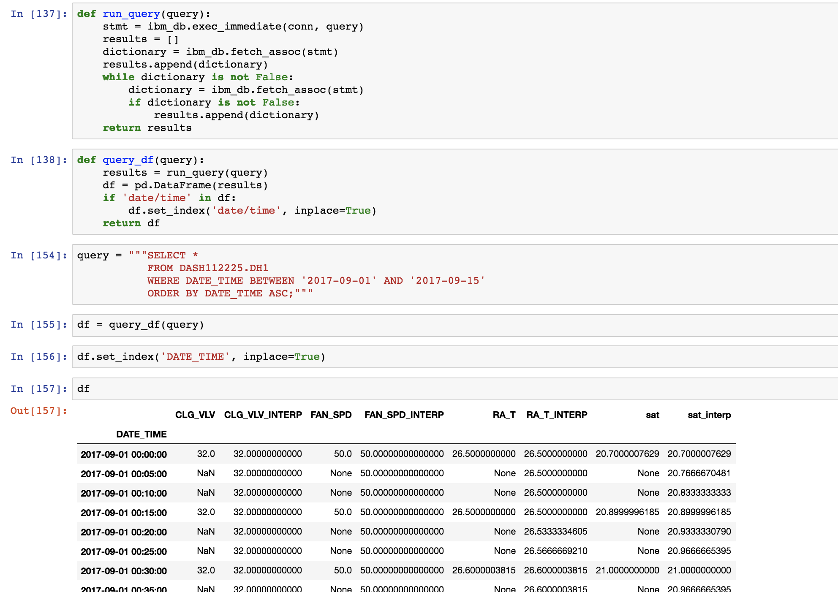Screen dimensions: 838x592
Task: Click a NaN value in CLG_VLV column
Action: (x=207, y=473)
